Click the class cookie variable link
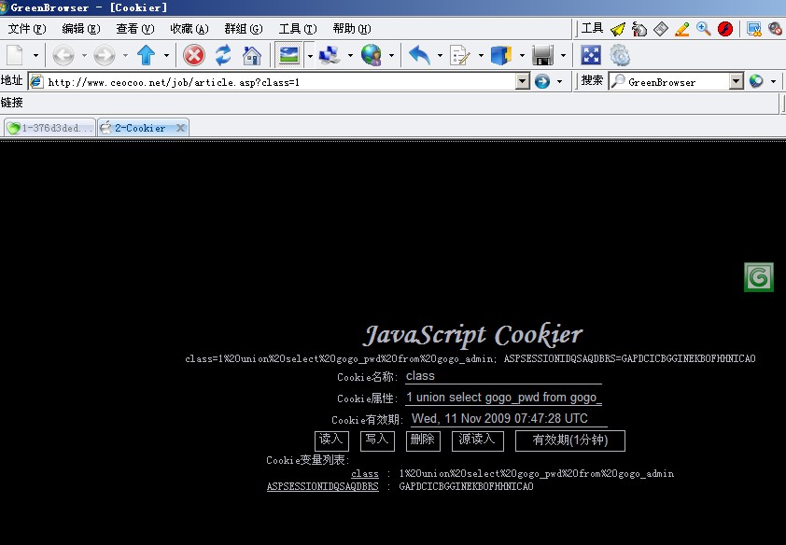This screenshot has width=786, height=545. pyautogui.click(x=365, y=473)
